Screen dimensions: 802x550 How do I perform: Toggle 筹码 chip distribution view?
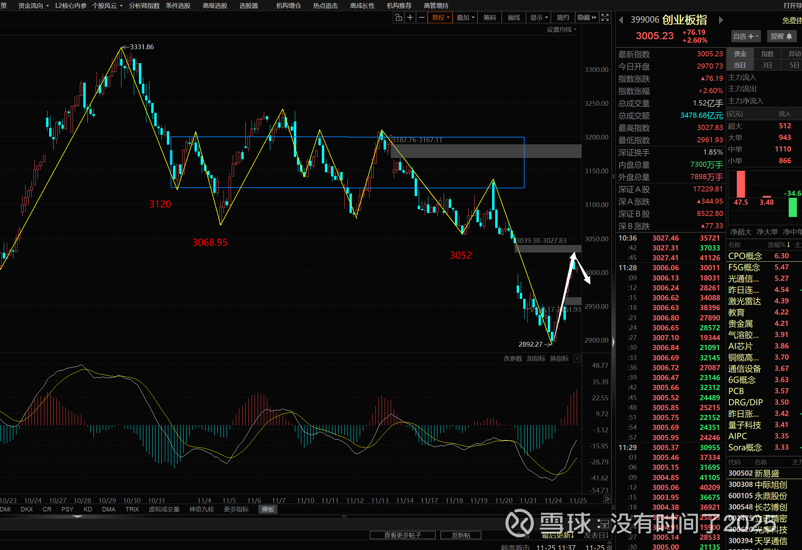[489, 18]
